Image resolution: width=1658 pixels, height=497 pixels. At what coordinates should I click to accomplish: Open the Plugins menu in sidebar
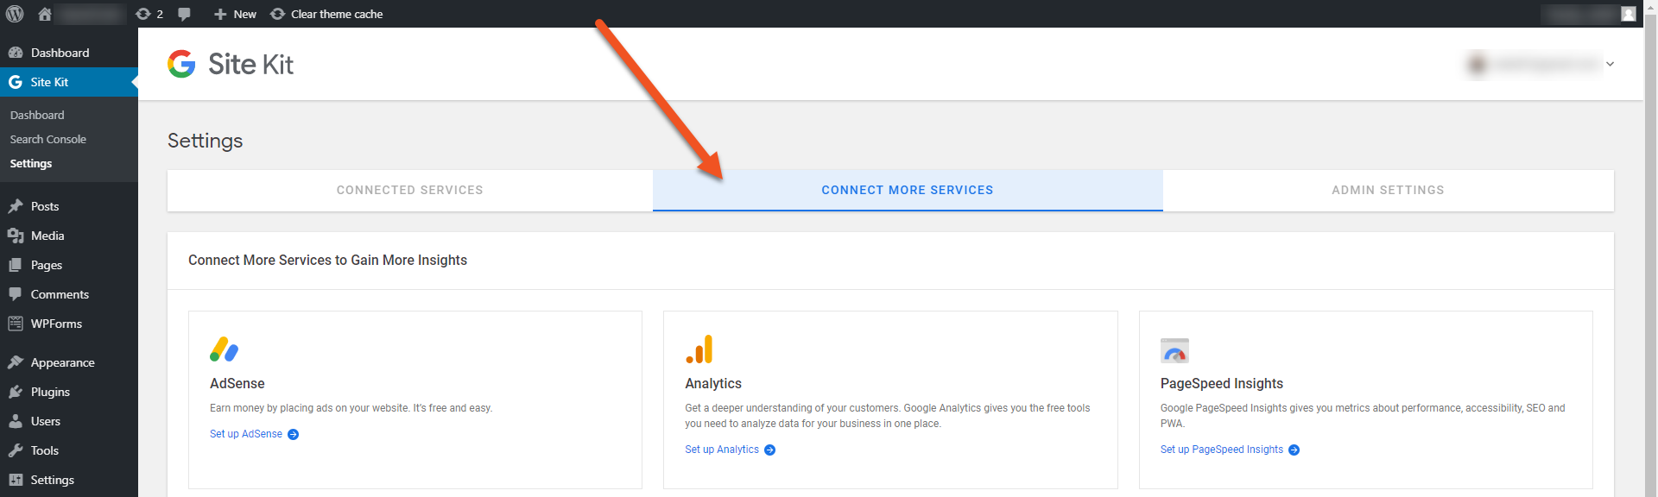[50, 392]
